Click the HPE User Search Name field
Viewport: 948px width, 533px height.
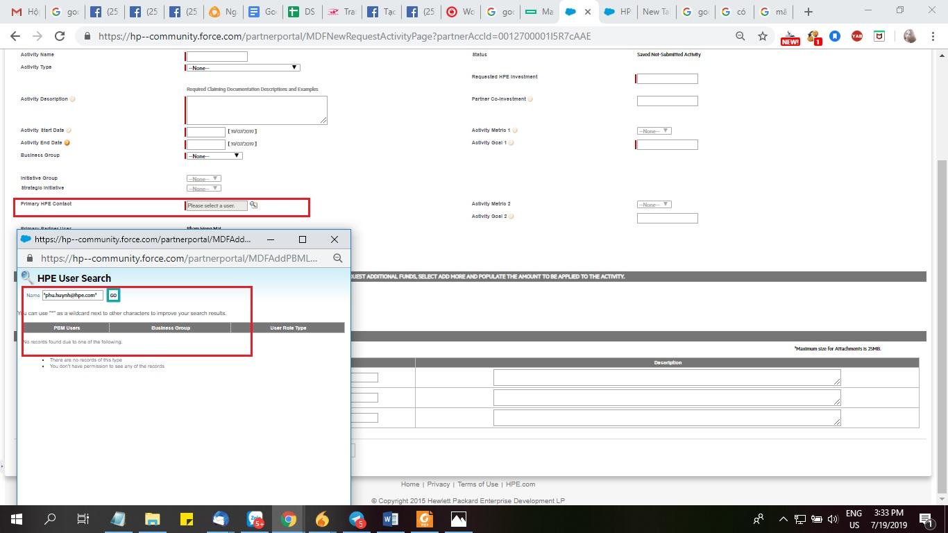pos(73,296)
